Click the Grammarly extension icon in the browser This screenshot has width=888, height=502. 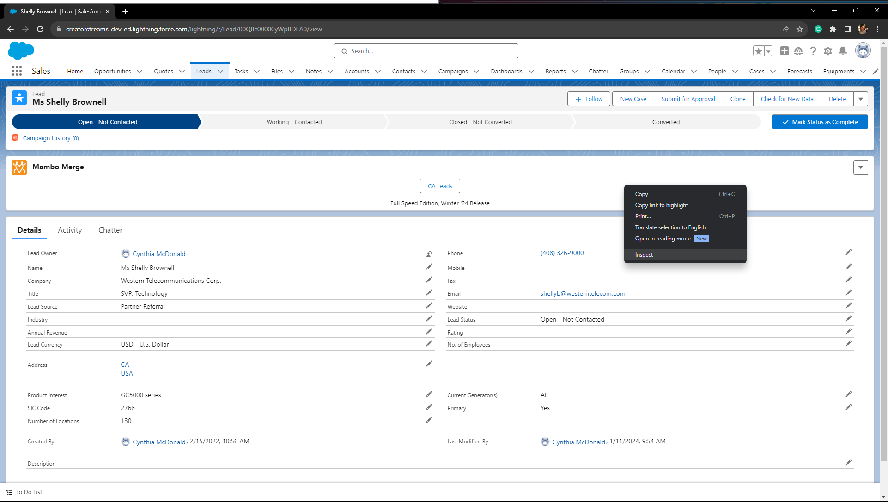(x=818, y=29)
